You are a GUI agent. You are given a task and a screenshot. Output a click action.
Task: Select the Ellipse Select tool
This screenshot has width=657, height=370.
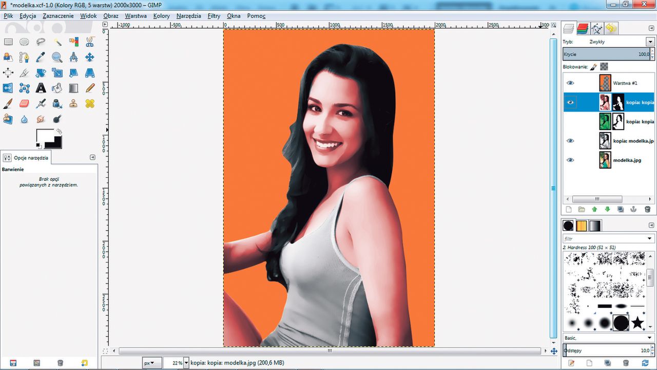[24, 42]
